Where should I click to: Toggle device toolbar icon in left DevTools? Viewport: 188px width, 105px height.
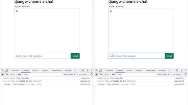[6, 71]
